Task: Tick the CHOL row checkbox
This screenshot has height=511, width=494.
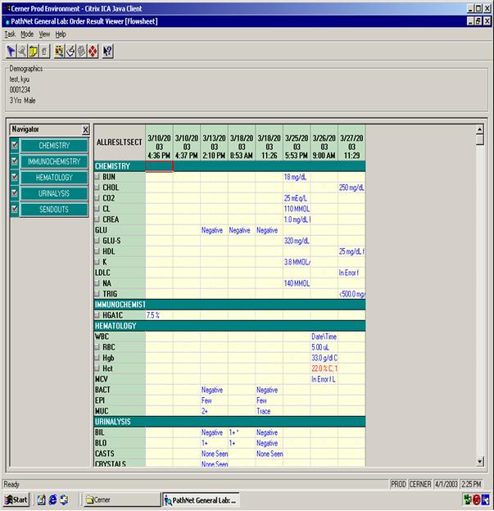Action: pos(97,188)
